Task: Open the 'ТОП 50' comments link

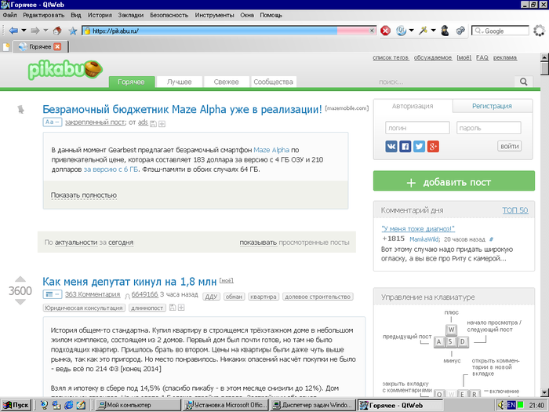Action: click(x=514, y=210)
